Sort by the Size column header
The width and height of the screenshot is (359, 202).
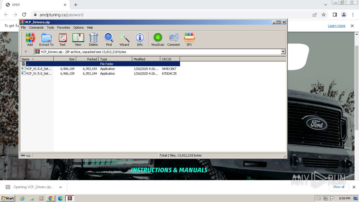point(65,59)
